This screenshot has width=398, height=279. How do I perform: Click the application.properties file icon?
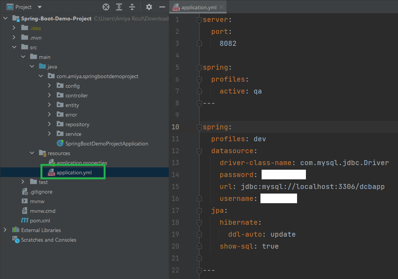52,162
